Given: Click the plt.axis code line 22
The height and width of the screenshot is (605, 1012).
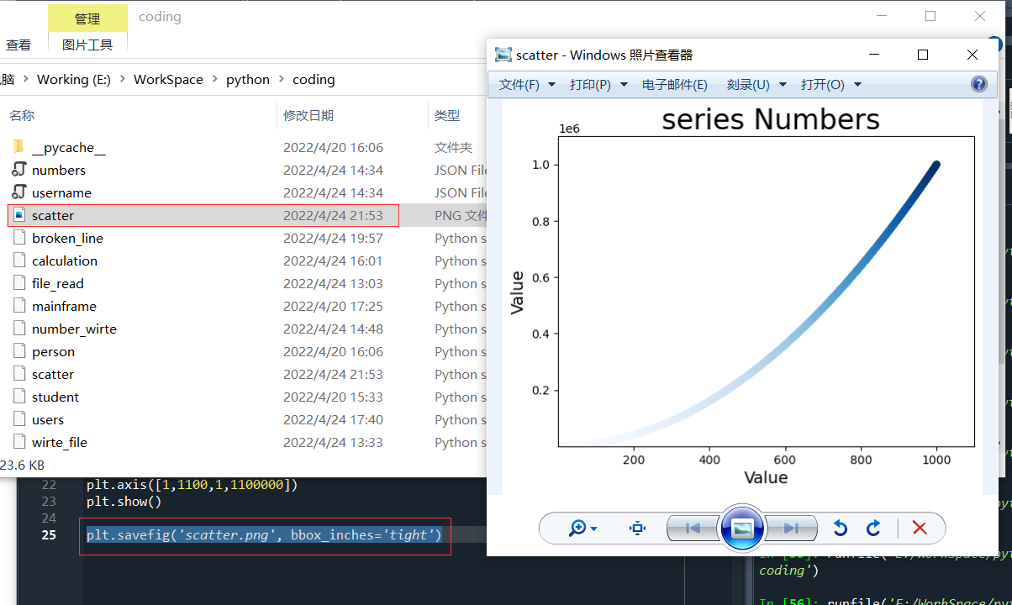Looking at the screenshot, I should (x=192, y=485).
